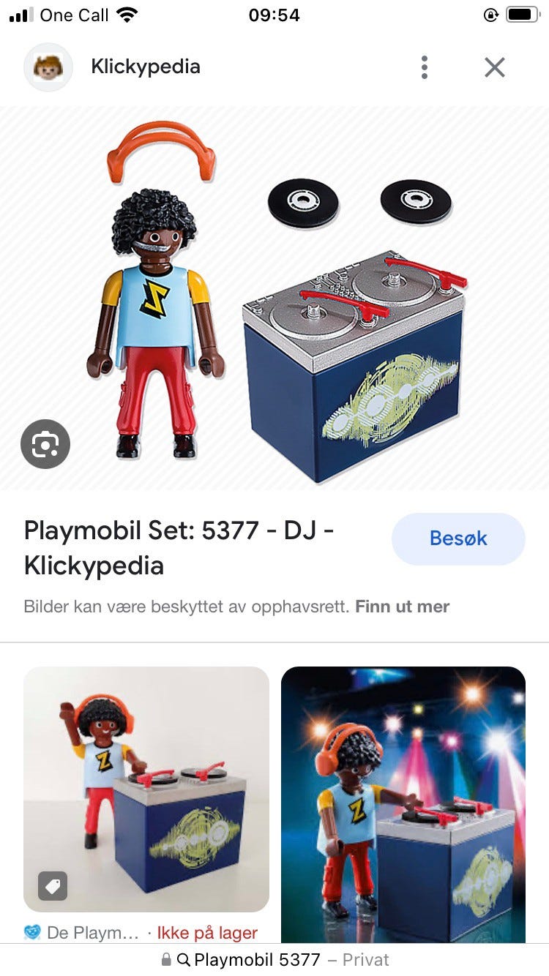
Task: Open Playmobil Set: 5377 - DJ title
Action: pos(179,547)
